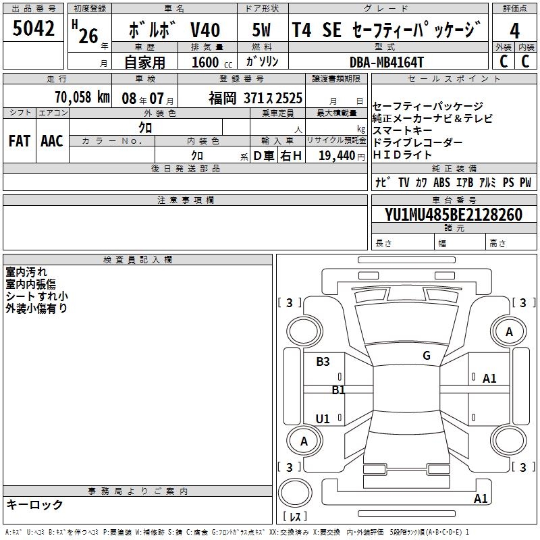
Task: Click the A1 mark on the rear bumper
Action: click(481, 499)
